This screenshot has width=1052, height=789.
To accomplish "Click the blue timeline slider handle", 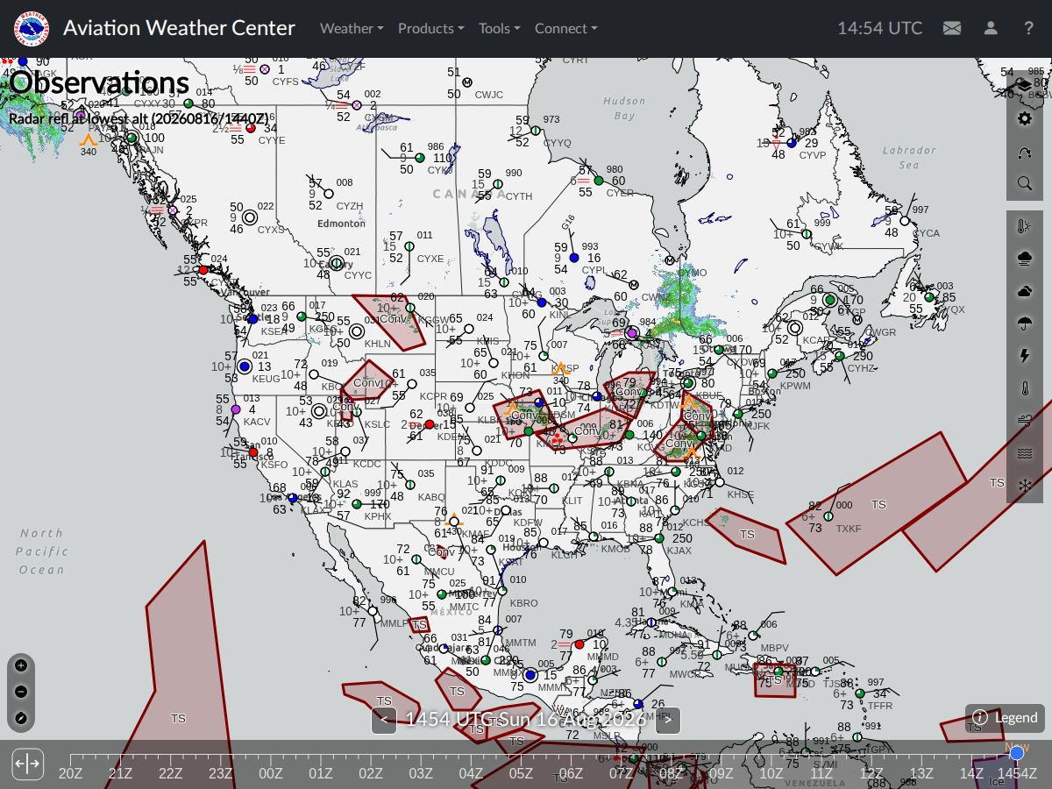I will click(1017, 753).
